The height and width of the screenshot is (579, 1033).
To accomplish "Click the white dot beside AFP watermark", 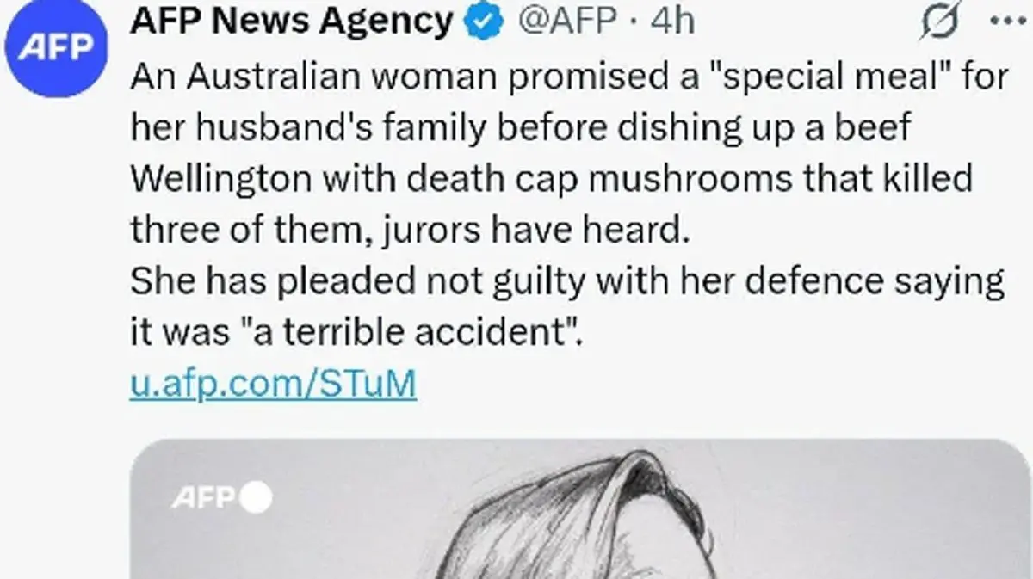I will [257, 497].
